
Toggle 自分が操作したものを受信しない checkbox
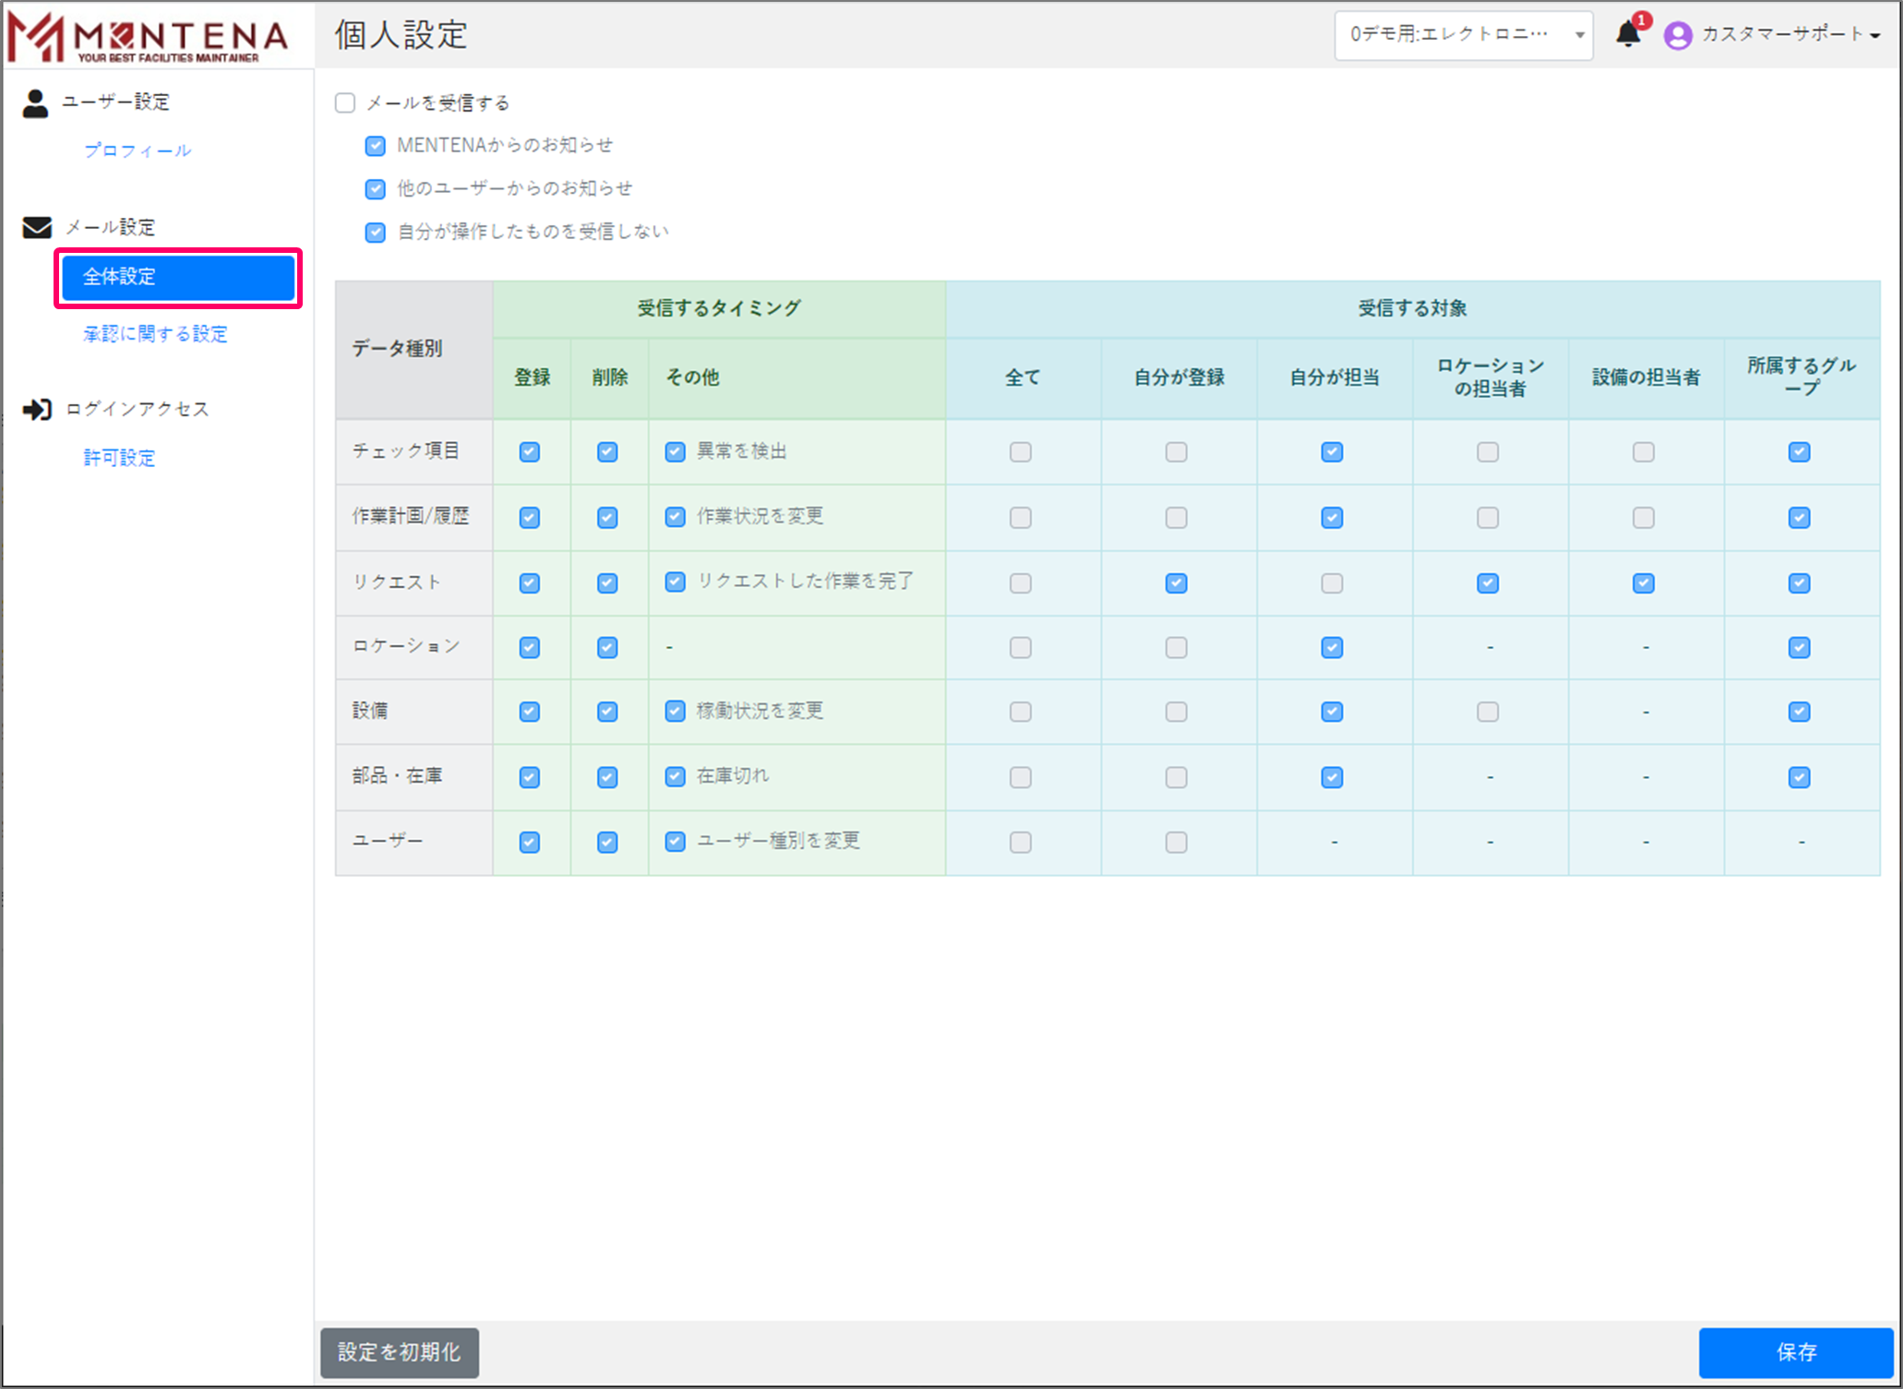(x=375, y=233)
